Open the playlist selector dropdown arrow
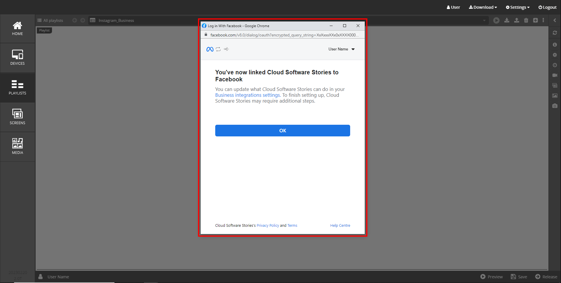 click(484, 20)
